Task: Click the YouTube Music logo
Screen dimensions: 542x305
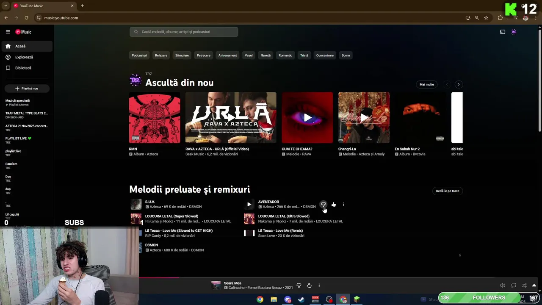Action: [23, 32]
